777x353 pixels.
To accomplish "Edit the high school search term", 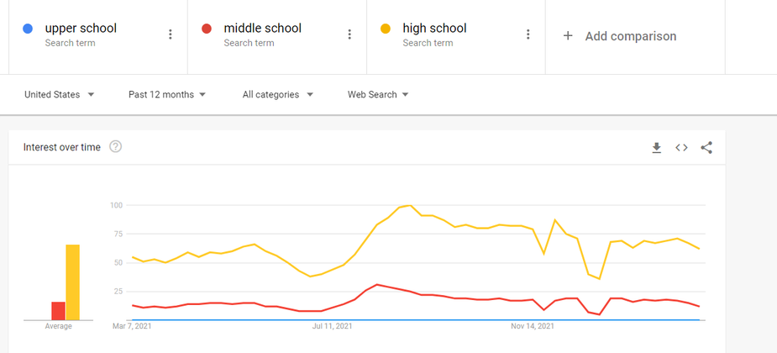I will point(434,29).
